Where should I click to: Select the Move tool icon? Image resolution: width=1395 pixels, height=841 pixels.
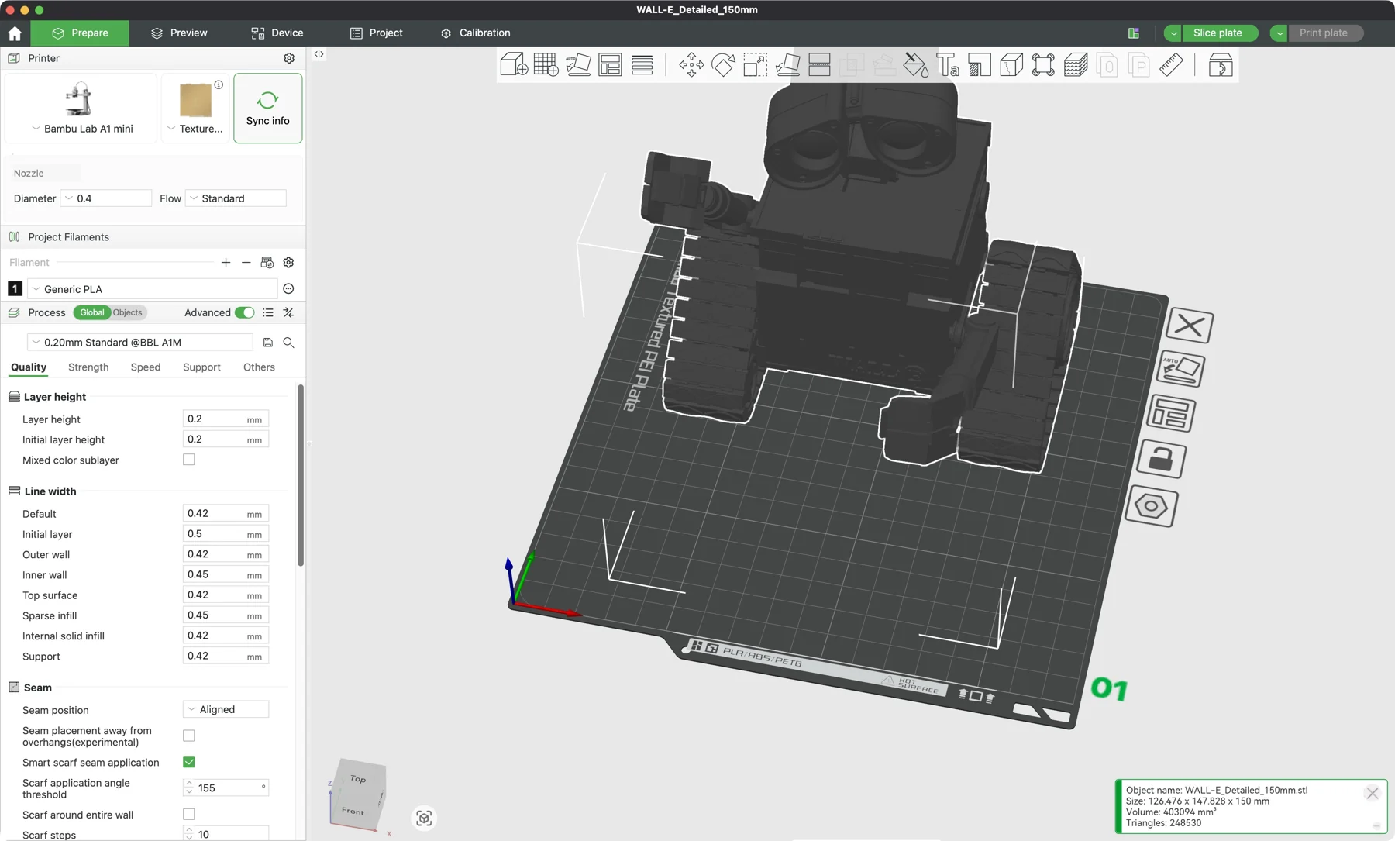(x=691, y=64)
